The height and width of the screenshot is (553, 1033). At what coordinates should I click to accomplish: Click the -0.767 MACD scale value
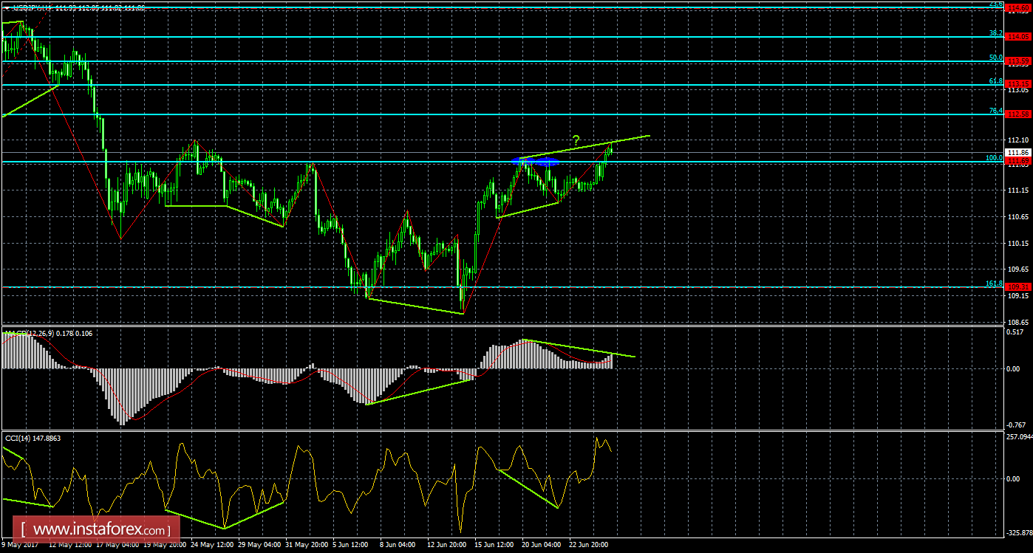[x=1017, y=425]
